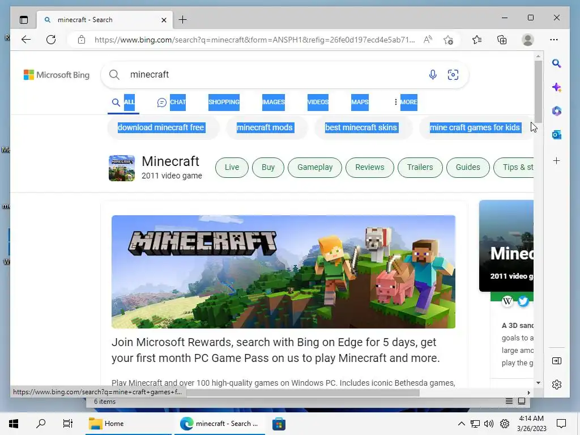Select the Guides pill button
Screen dimensions: 580x435
point(468,167)
